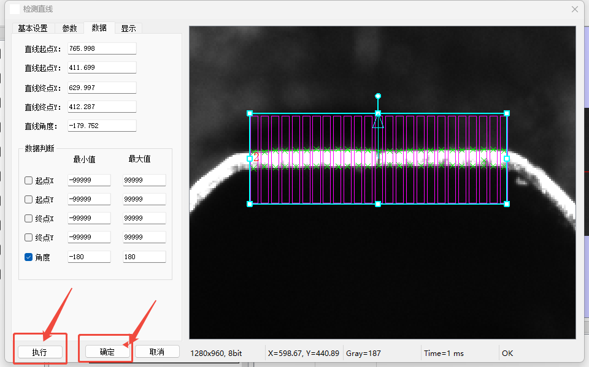Select the ROI top-right corner handle
Image resolution: width=589 pixels, height=367 pixels.
507,113
